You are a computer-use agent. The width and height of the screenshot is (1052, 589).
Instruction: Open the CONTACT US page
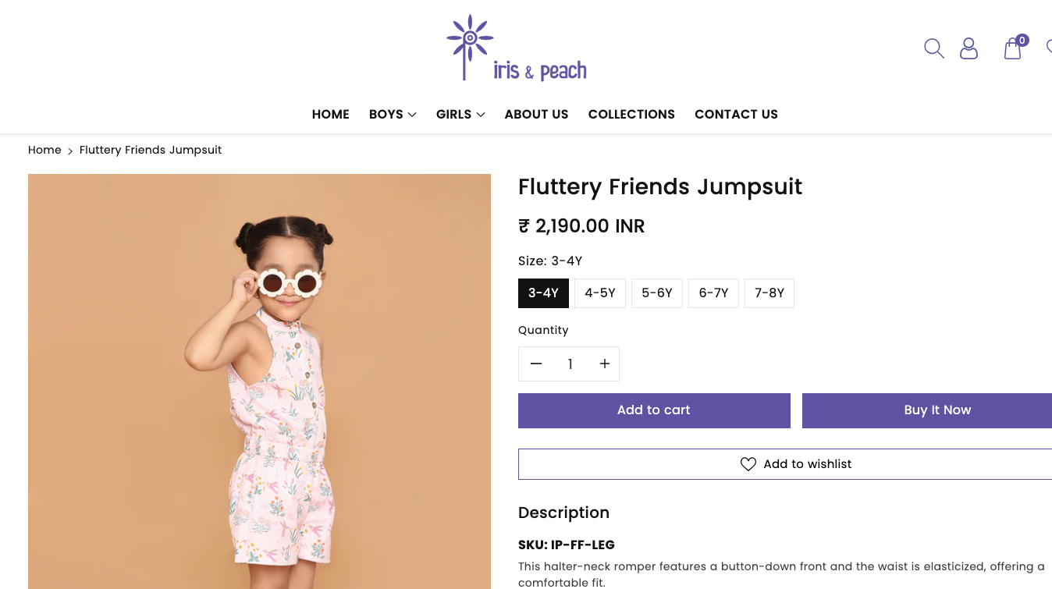coord(736,114)
